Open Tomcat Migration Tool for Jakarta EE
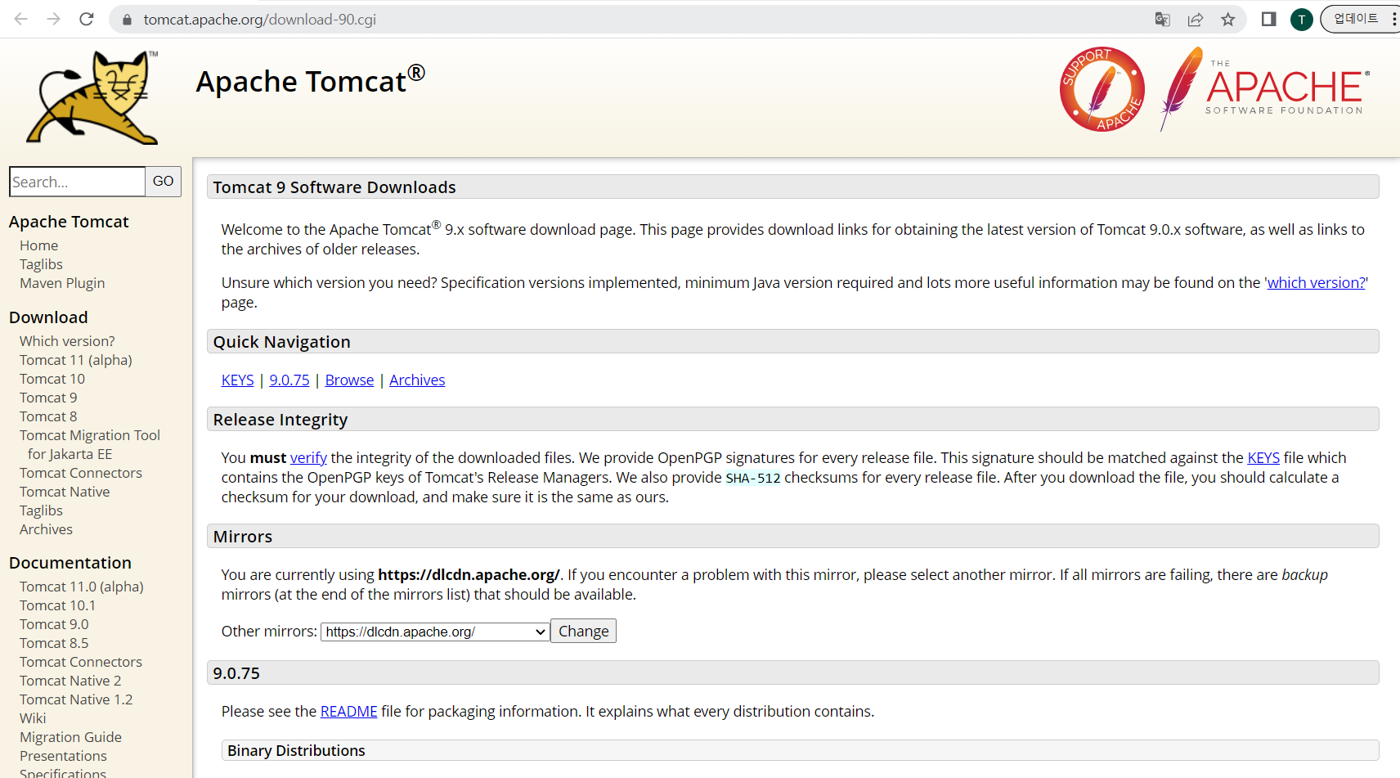The height and width of the screenshot is (778, 1400). coord(90,444)
